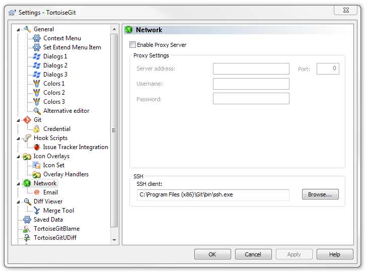The height and width of the screenshot is (272, 366).
Task: Click the Credential padlock icon
Action: tap(37, 129)
